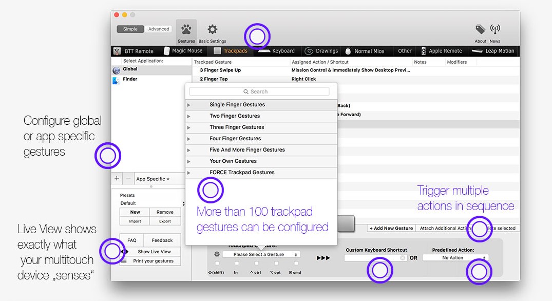Open the Predefined Action No Action dropdown
Screen dimensions: 552x301
[x=455, y=258]
